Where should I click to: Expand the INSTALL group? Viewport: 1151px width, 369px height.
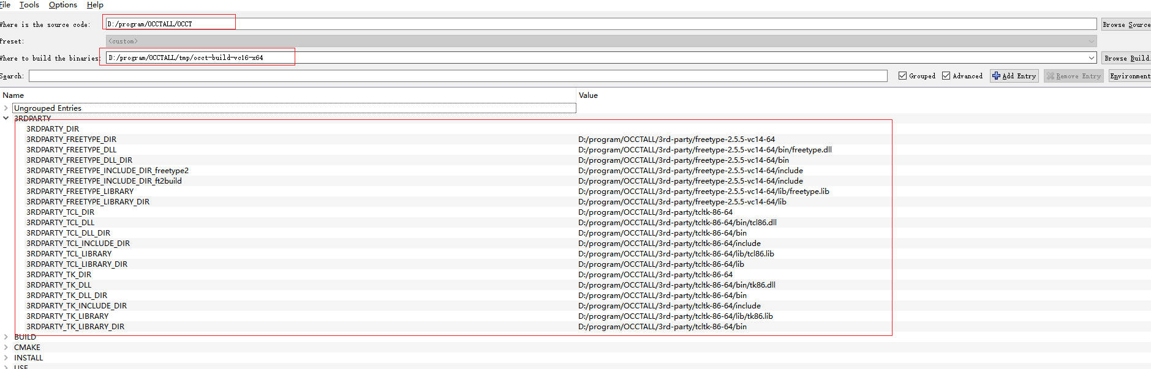[6, 358]
